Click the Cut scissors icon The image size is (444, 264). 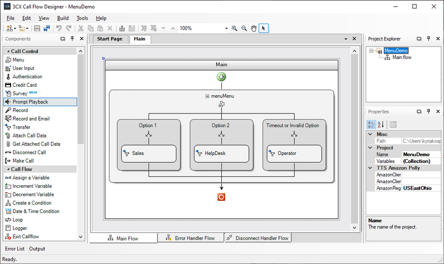(80, 29)
